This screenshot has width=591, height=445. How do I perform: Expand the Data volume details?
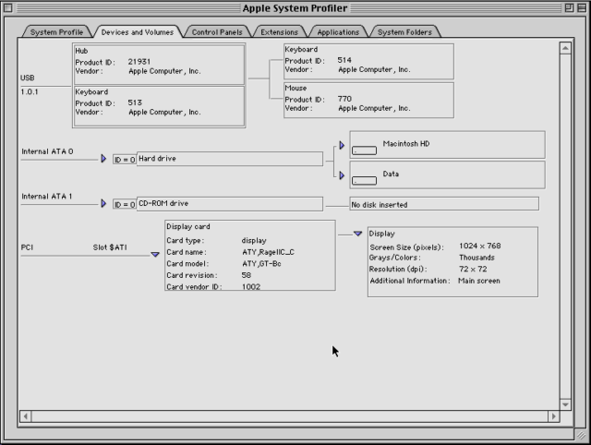coord(342,175)
